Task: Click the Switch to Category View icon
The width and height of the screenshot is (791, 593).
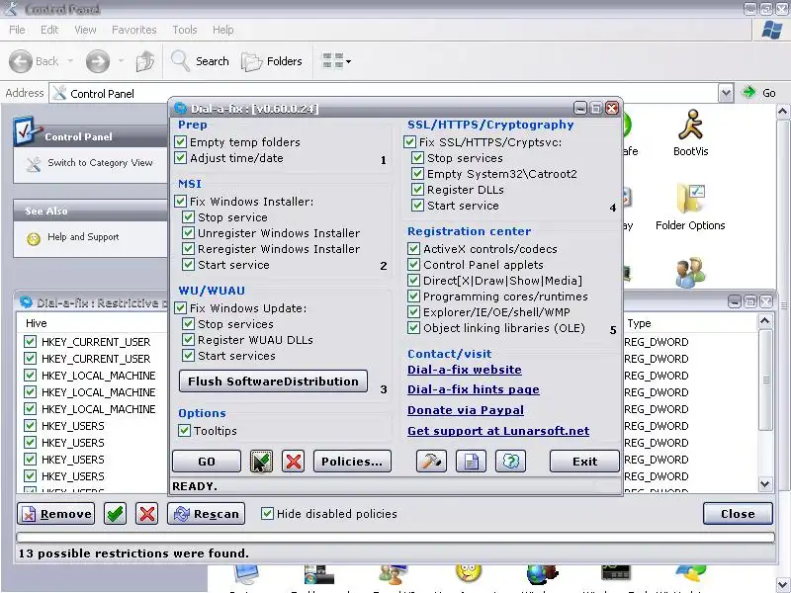Action: [34, 164]
